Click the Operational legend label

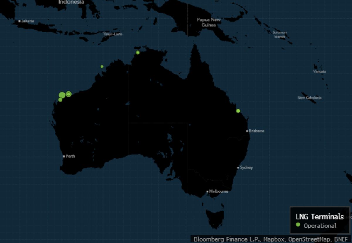pyautogui.click(x=320, y=226)
